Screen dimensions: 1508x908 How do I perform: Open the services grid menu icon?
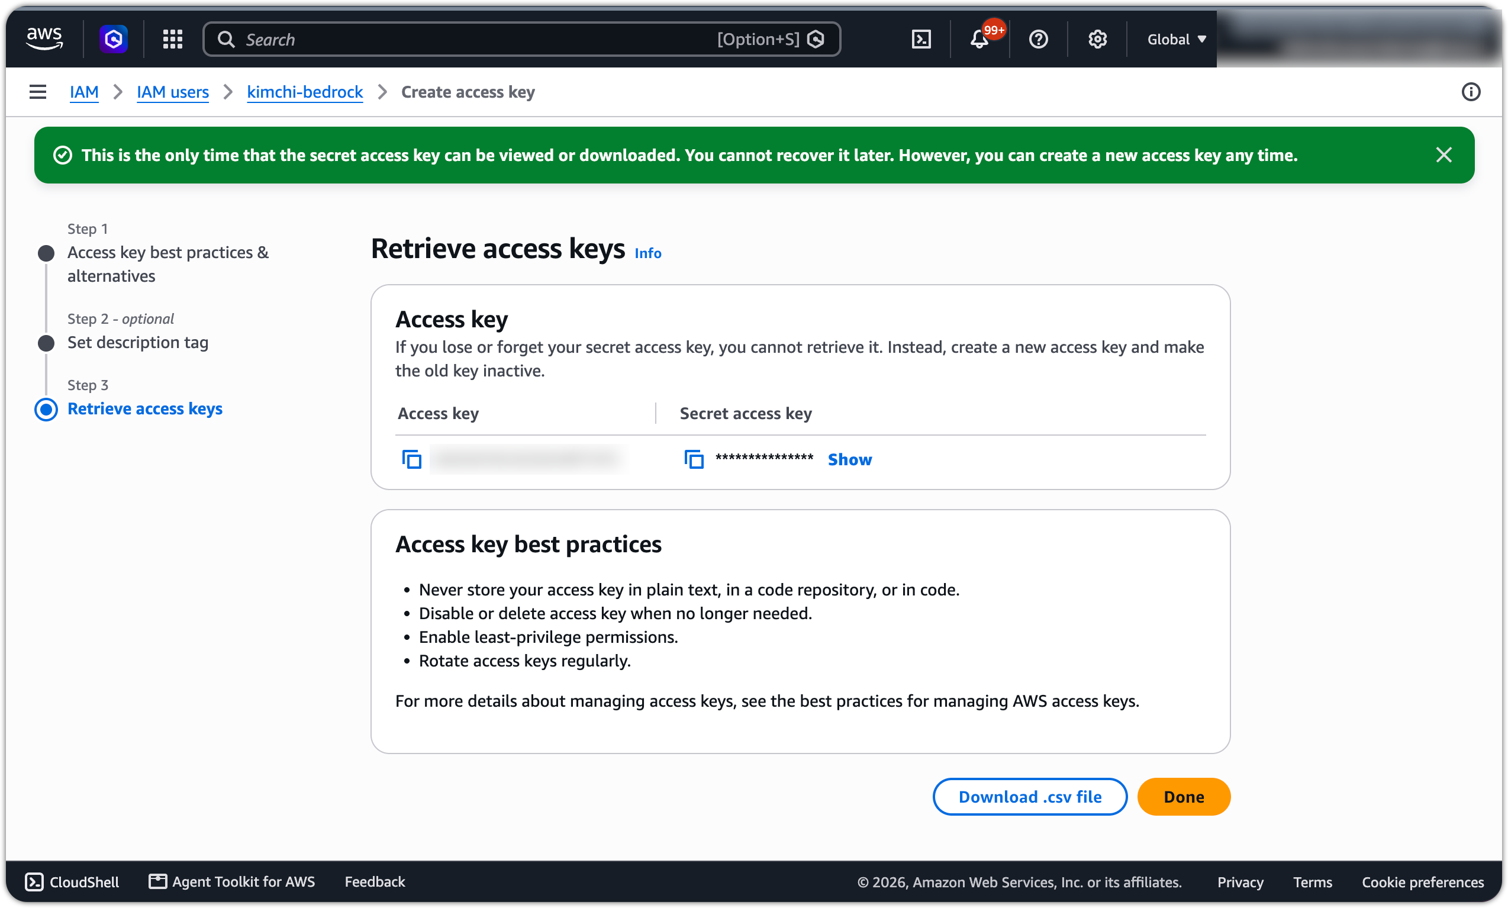pos(172,39)
